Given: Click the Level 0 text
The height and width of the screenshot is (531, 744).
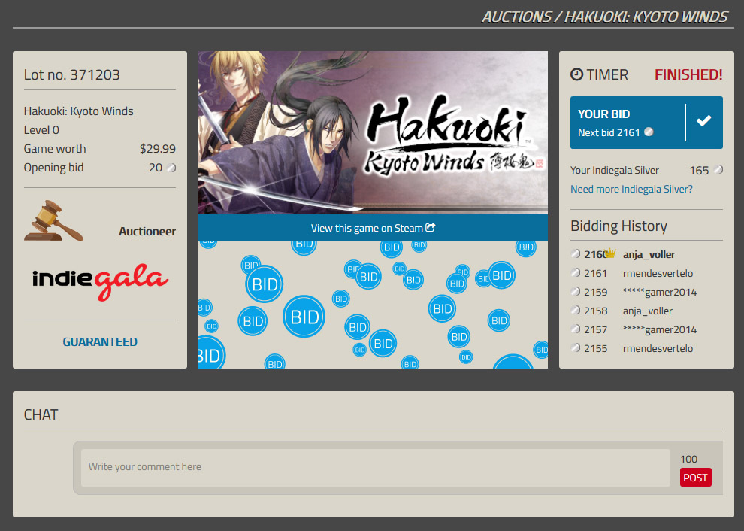Looking at the screenshot, I should pyautogui.click(x=42, y=129).
